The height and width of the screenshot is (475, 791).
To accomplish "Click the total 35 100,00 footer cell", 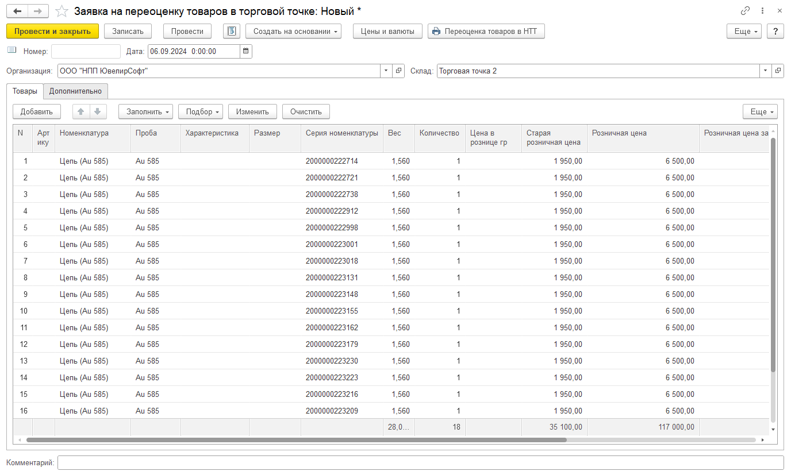I will (x=554, y=427).
